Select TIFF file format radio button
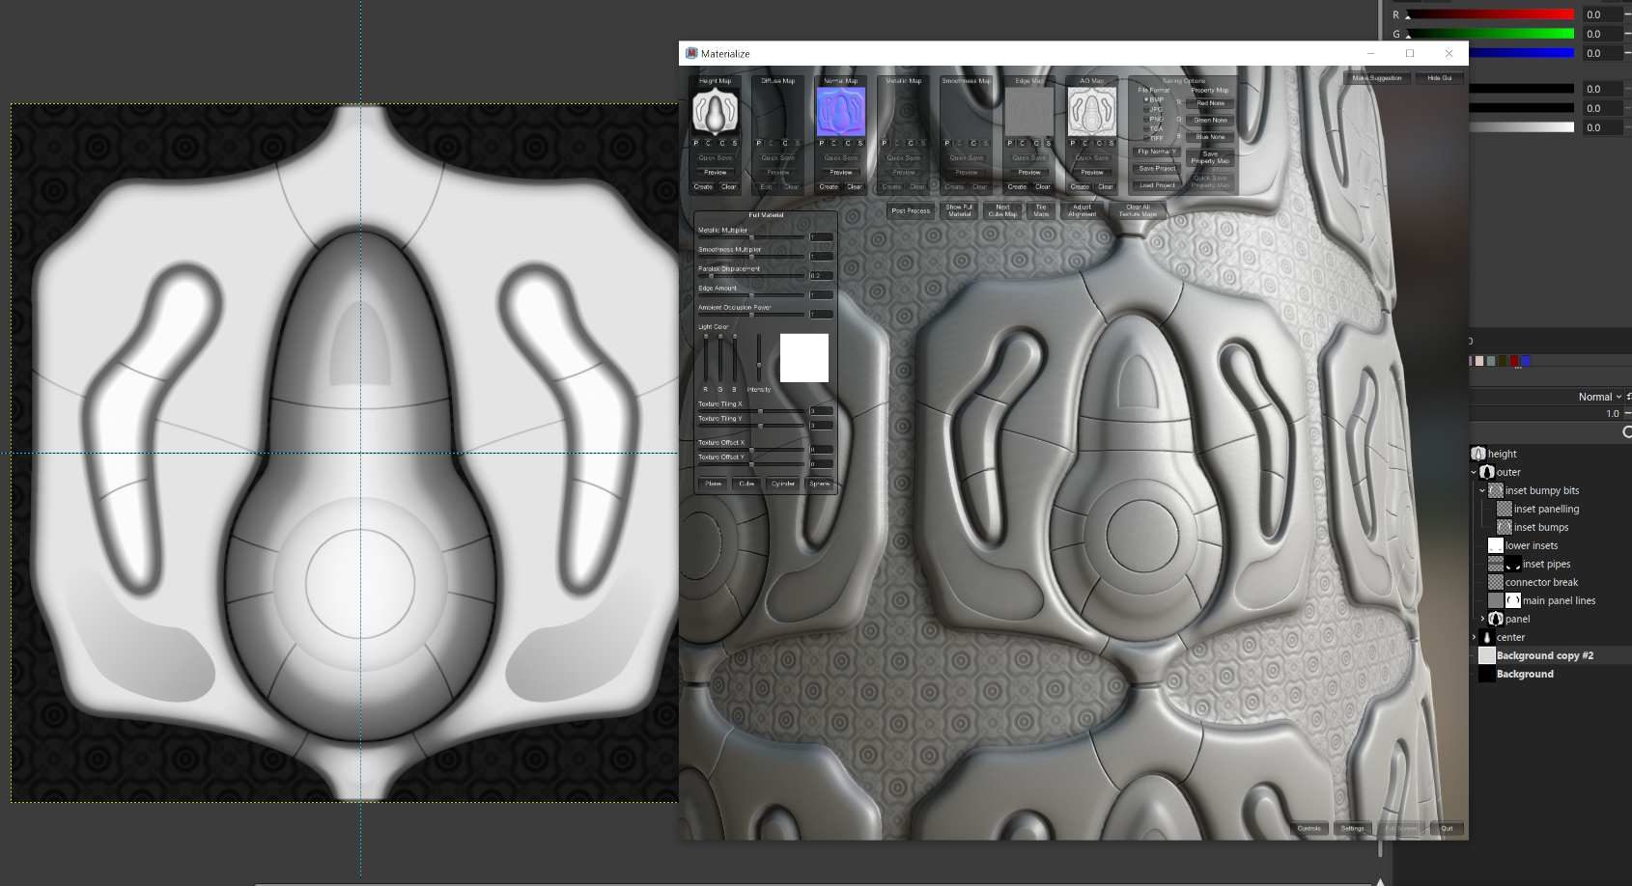 [1146, 138]
